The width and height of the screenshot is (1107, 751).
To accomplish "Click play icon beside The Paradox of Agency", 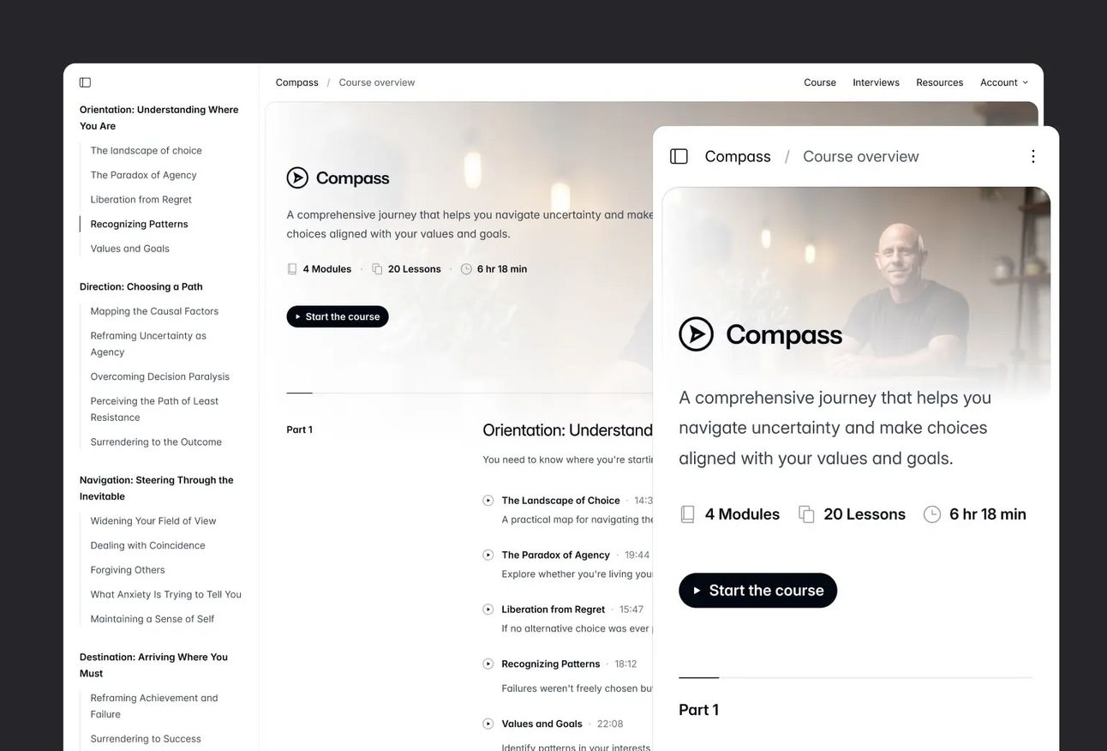I will (x=488, y=556).
